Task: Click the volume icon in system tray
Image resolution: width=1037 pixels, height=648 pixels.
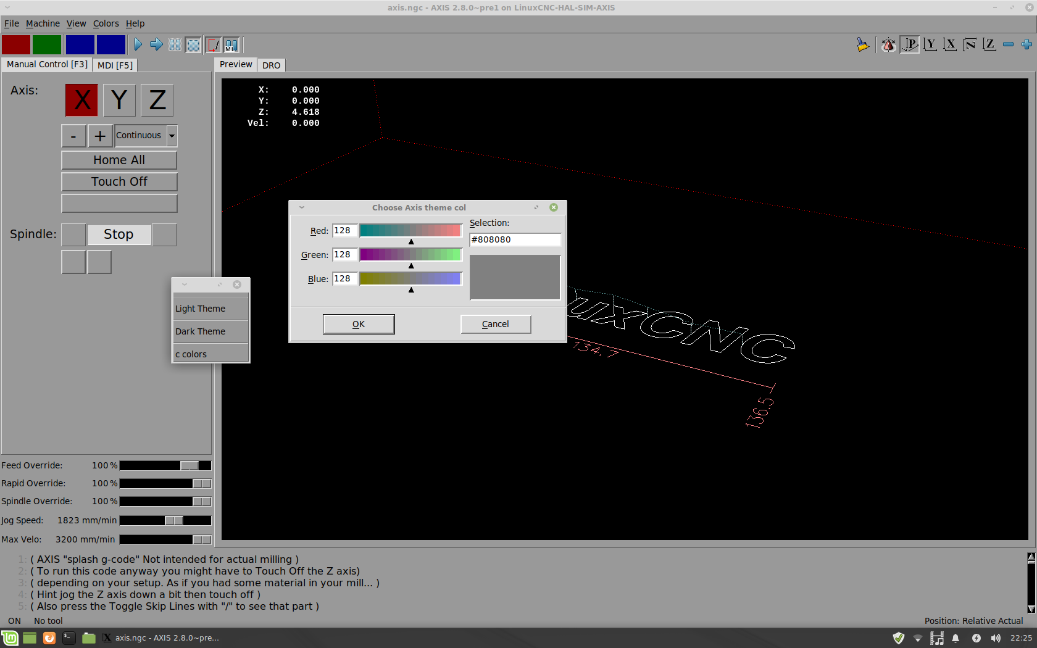Action: 996,638
